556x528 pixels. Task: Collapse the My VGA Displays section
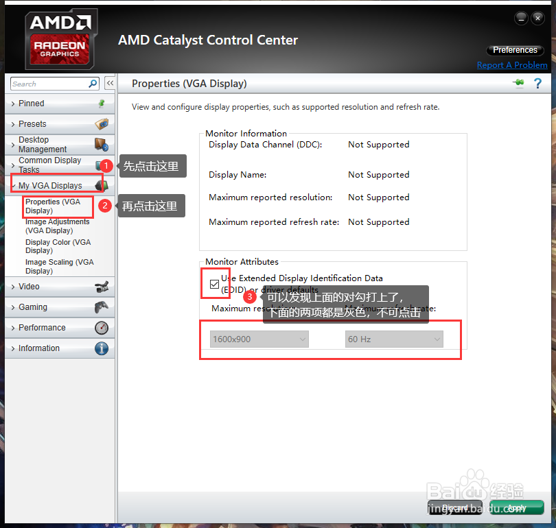[13, 186]
